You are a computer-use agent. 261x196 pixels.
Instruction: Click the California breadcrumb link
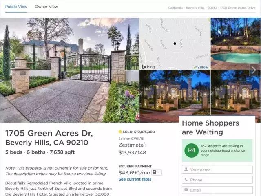pyautogui.click(x=175, y=8)
